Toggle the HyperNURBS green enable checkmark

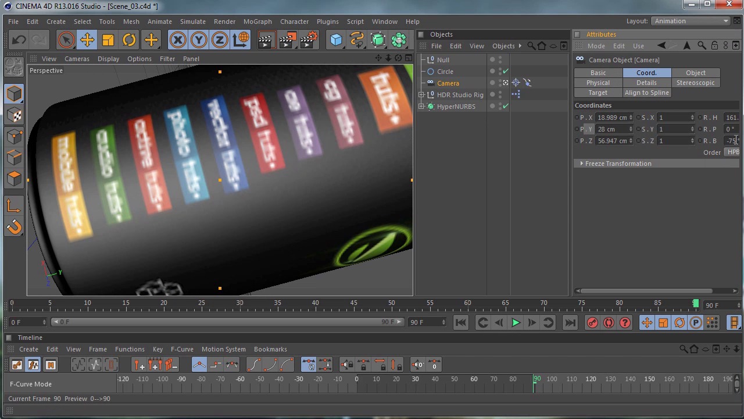(x=506, y=106)
